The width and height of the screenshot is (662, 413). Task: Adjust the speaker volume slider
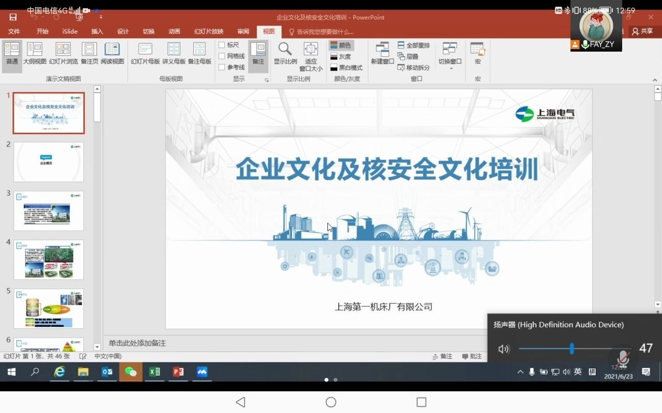click(571, 348)
